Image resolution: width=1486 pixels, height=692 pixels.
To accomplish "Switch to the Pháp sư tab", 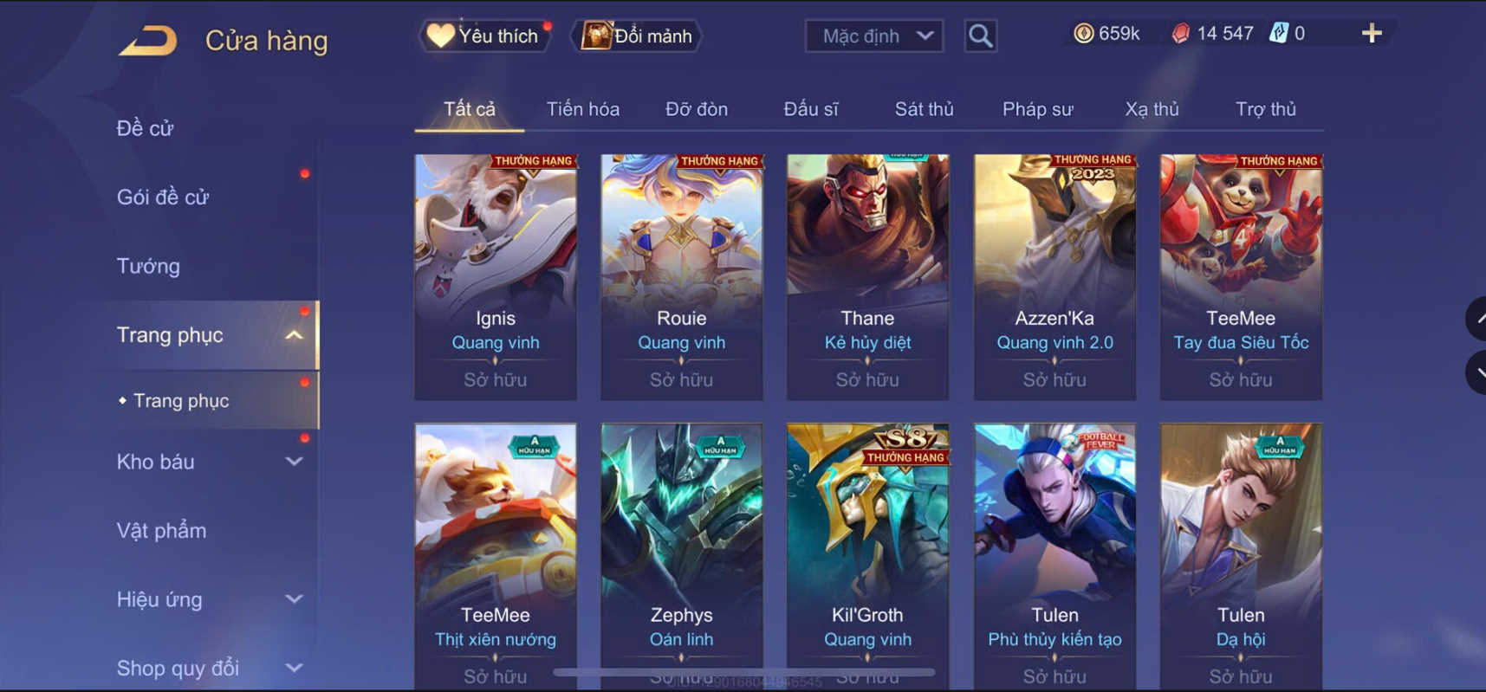I will tap(1038, 109).
